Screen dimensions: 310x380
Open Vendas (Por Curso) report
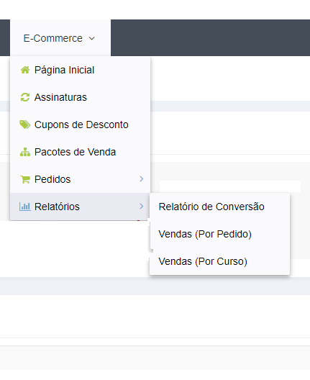(219, 261)
